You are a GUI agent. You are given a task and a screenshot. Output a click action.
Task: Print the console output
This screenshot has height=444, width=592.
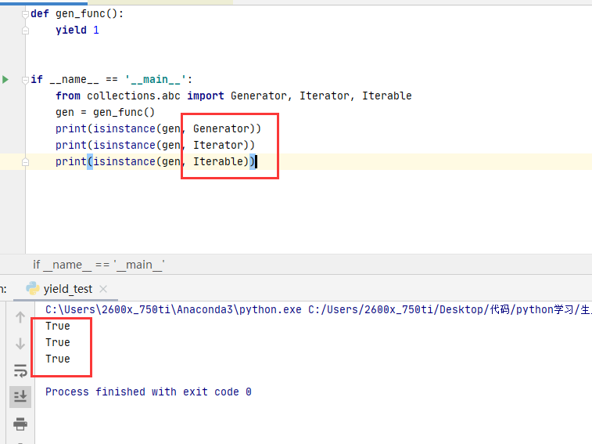(20, 424)
